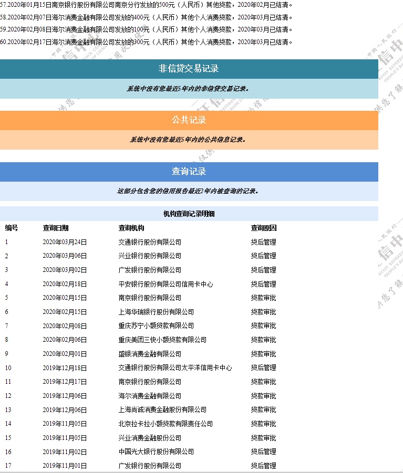The height and width of the screenshot is (473, 403).
Task: Select the date 2019年12月18日
Action: tap(65, 368)
